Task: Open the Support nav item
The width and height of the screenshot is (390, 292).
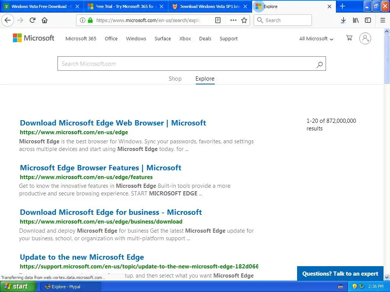Action: [229, 38]
